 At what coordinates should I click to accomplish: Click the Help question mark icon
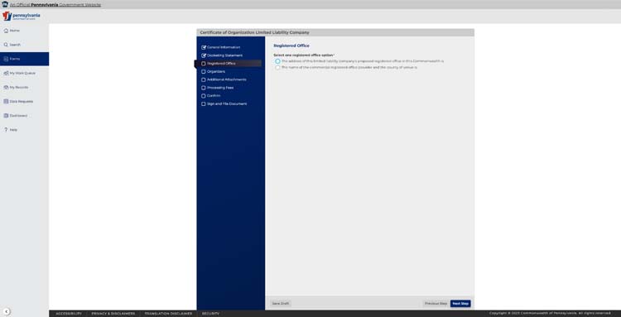coord(6,130)
